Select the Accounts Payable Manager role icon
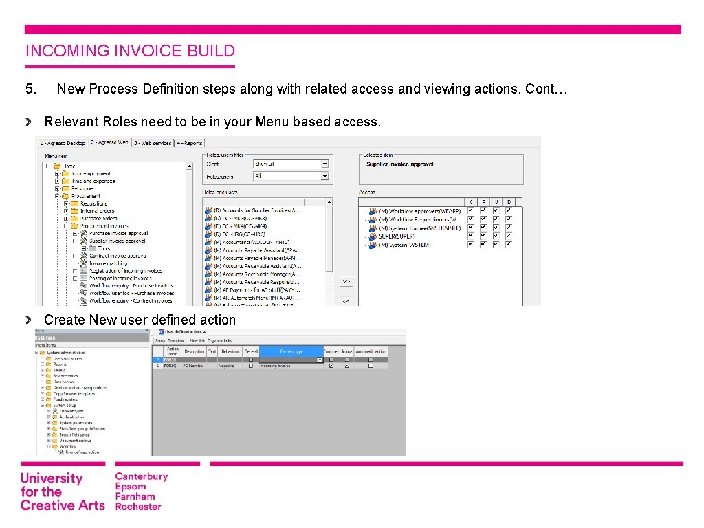Screen dimensions: 704x528 208,257
